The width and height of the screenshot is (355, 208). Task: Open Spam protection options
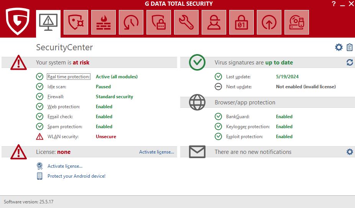(65, 126)
